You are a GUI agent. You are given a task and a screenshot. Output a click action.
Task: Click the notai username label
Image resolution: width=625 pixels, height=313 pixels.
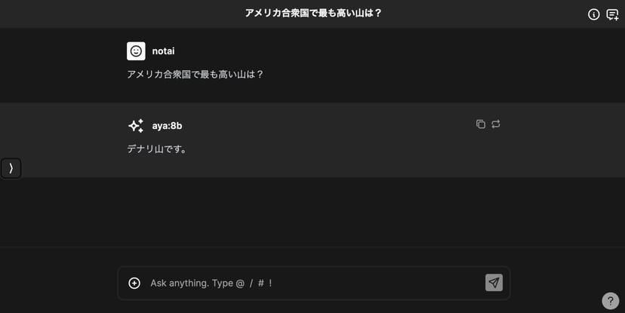(163, 51)
